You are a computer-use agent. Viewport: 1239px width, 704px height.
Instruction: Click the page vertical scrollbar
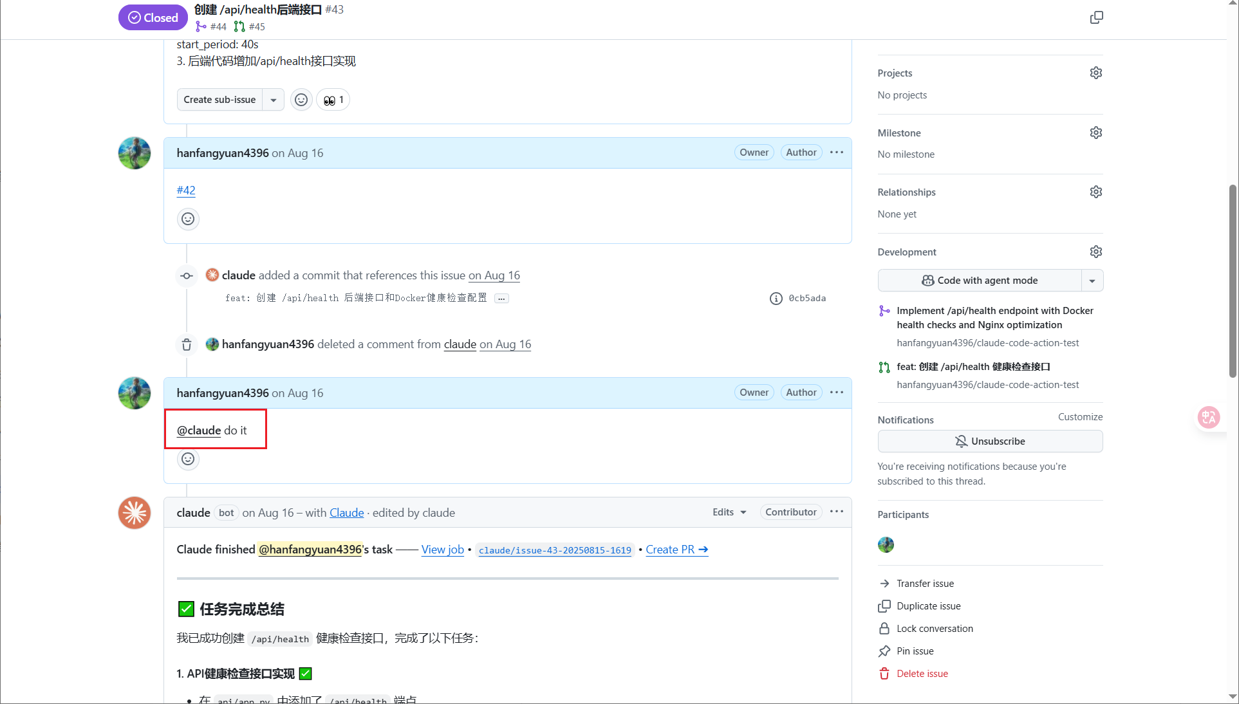click(x=1232, y=281)
